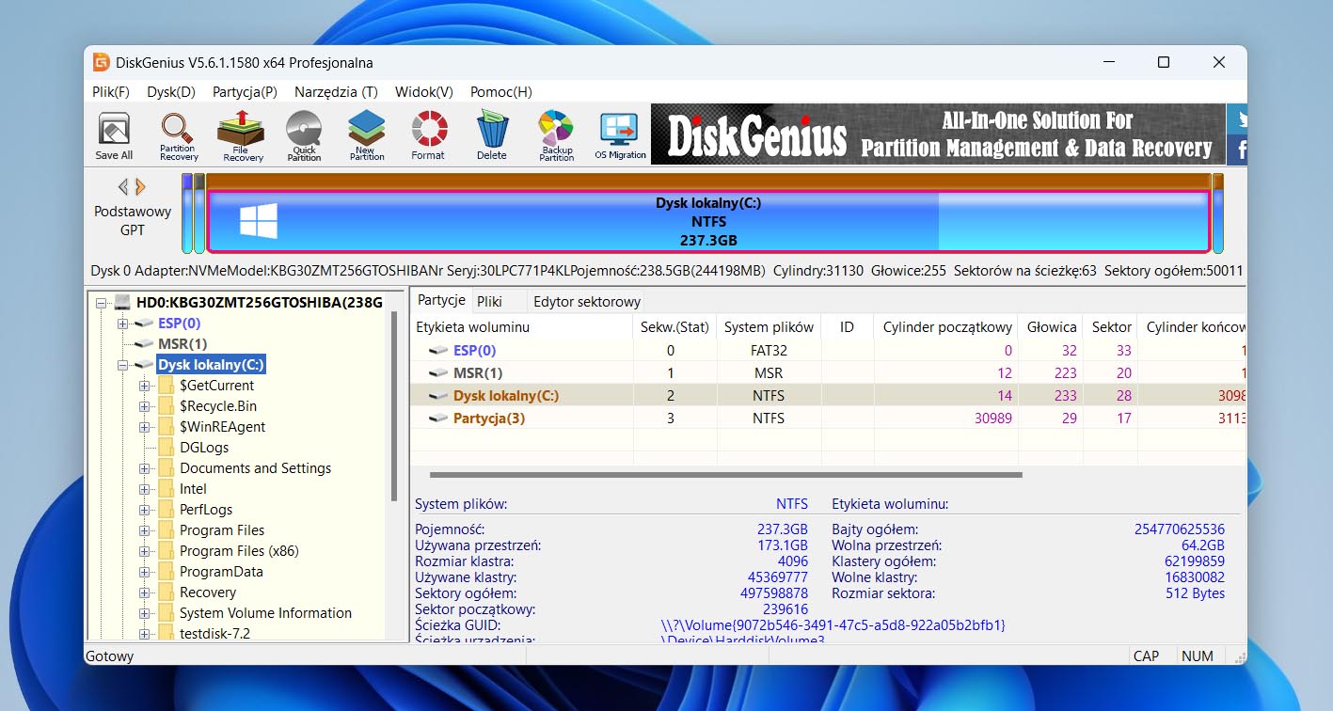Open the Backup Partition tool
Viewport: 1333px width, 711px height.
pos(556,135)
